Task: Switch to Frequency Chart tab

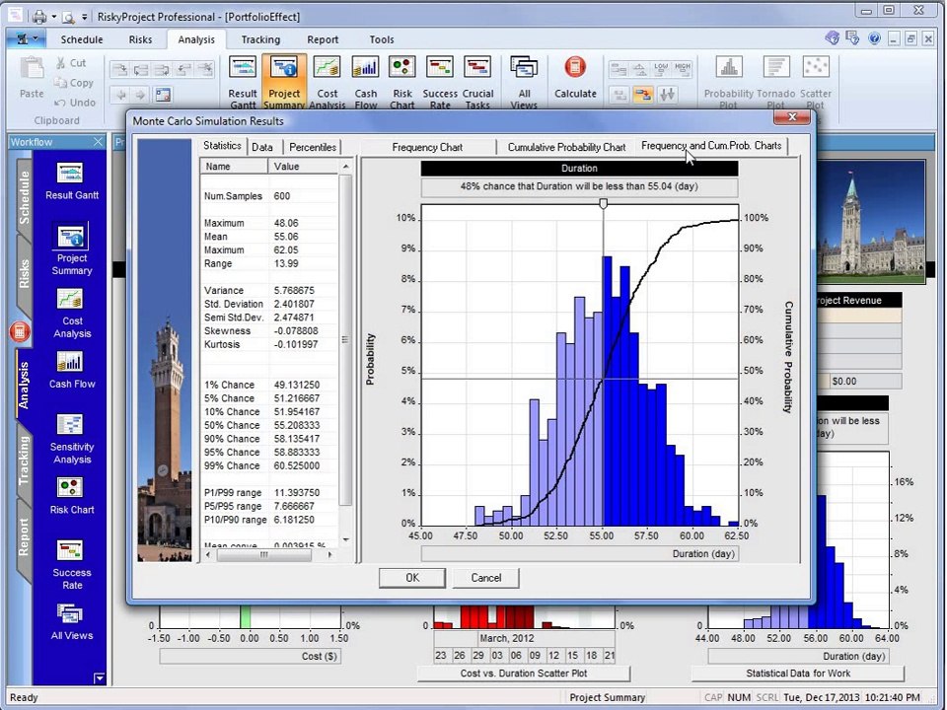Action: tap(427, 147)
